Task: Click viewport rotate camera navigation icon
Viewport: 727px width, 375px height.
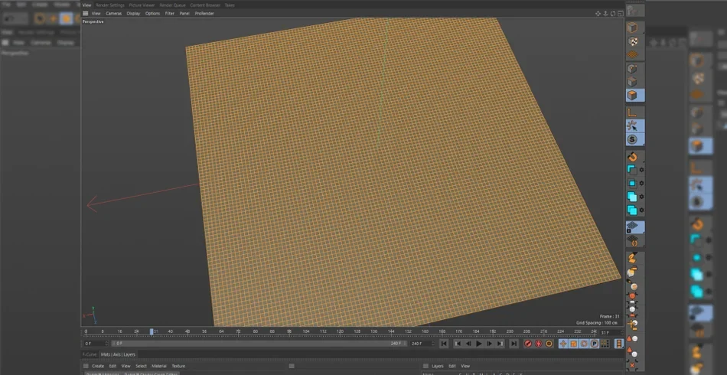Action: pos(613,14)
